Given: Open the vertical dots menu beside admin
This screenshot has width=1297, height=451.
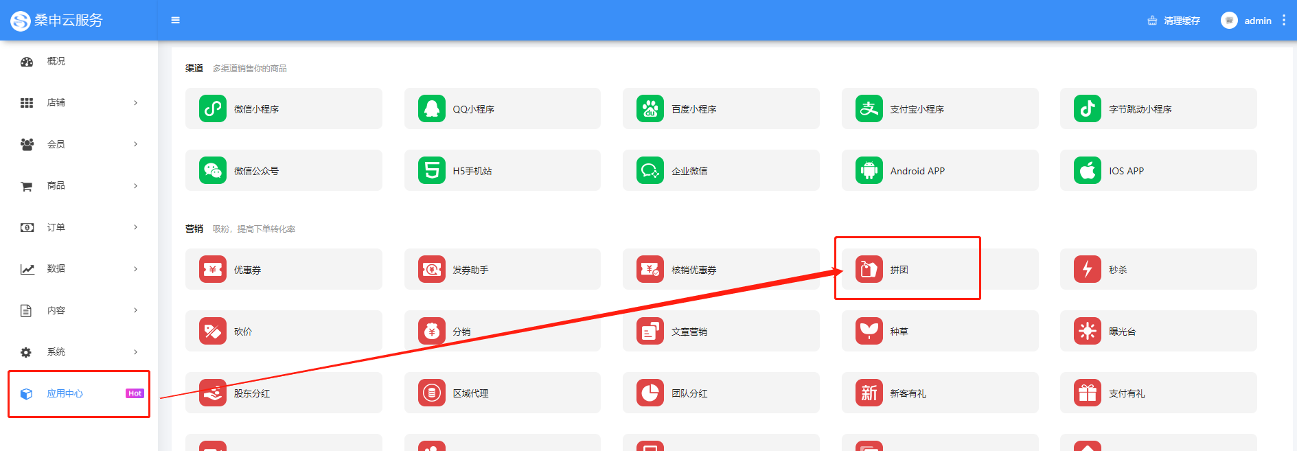Looking at the screenshot, I should click(1284, 21).
